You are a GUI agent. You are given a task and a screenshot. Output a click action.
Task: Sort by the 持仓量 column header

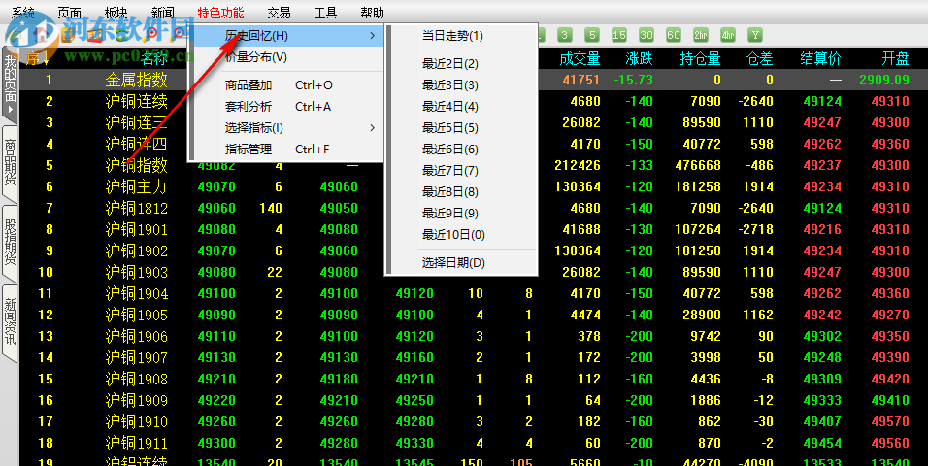coord(700,58)
